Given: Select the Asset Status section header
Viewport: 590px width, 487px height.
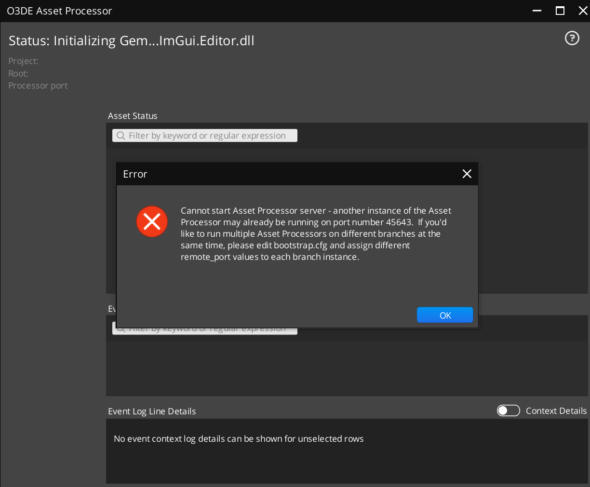Looking at the screenshot, I should click(x=133, y=116).
